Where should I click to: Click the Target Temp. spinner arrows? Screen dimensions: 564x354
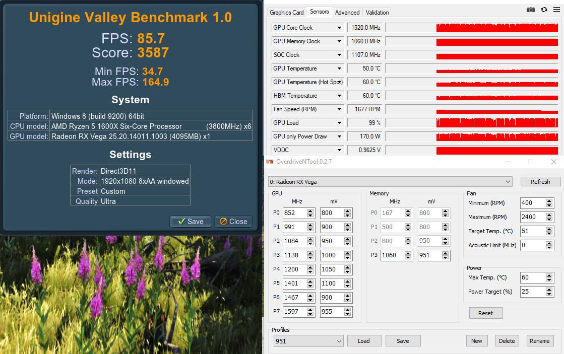[549, 231]
